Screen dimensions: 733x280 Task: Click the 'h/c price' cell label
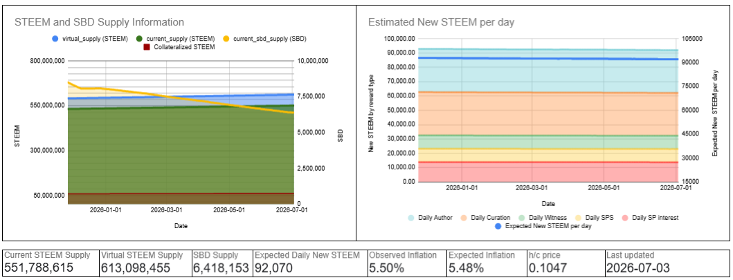[x=545, y=255]
